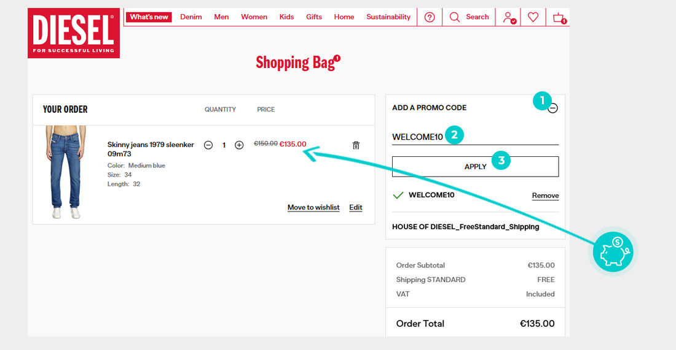This screenshot has height=350, width=676.
Task: Open the skinny jeans product thumbnail
Action: coord(66,172)
